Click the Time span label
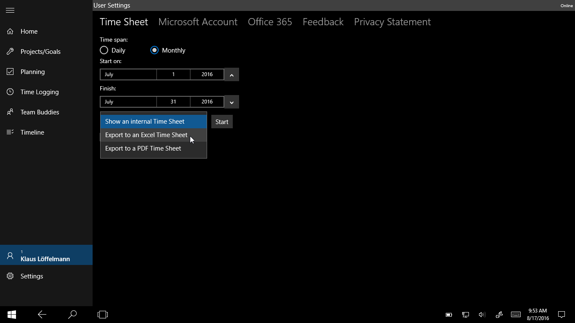The height and width of the screenshot is (323, 575). click(x=114, y=40)
